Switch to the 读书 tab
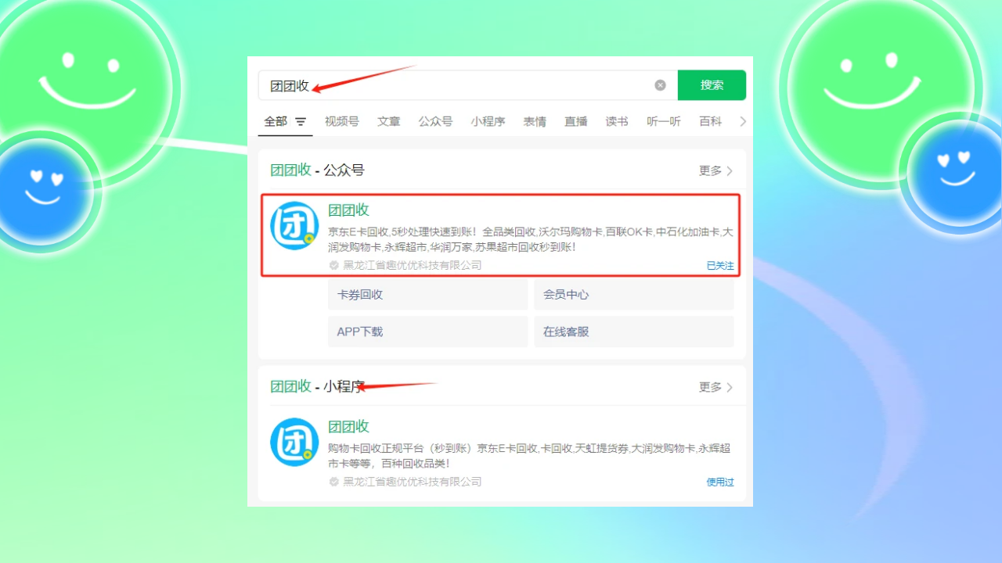The image size is (1002, 563). [x=617, y=121]
